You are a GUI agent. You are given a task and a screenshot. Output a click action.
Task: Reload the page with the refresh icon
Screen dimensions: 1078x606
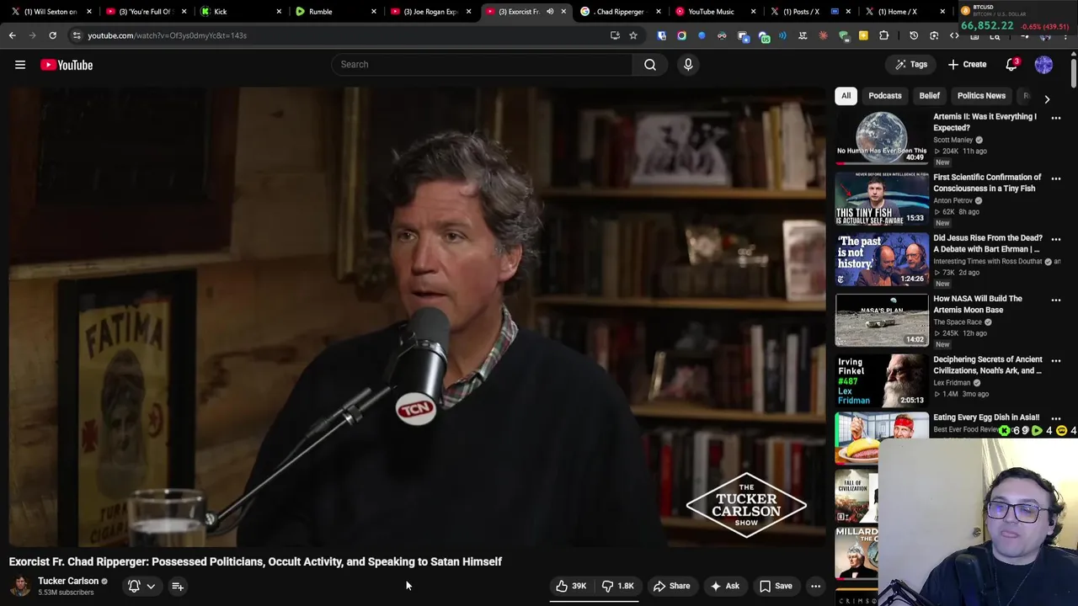52,35
